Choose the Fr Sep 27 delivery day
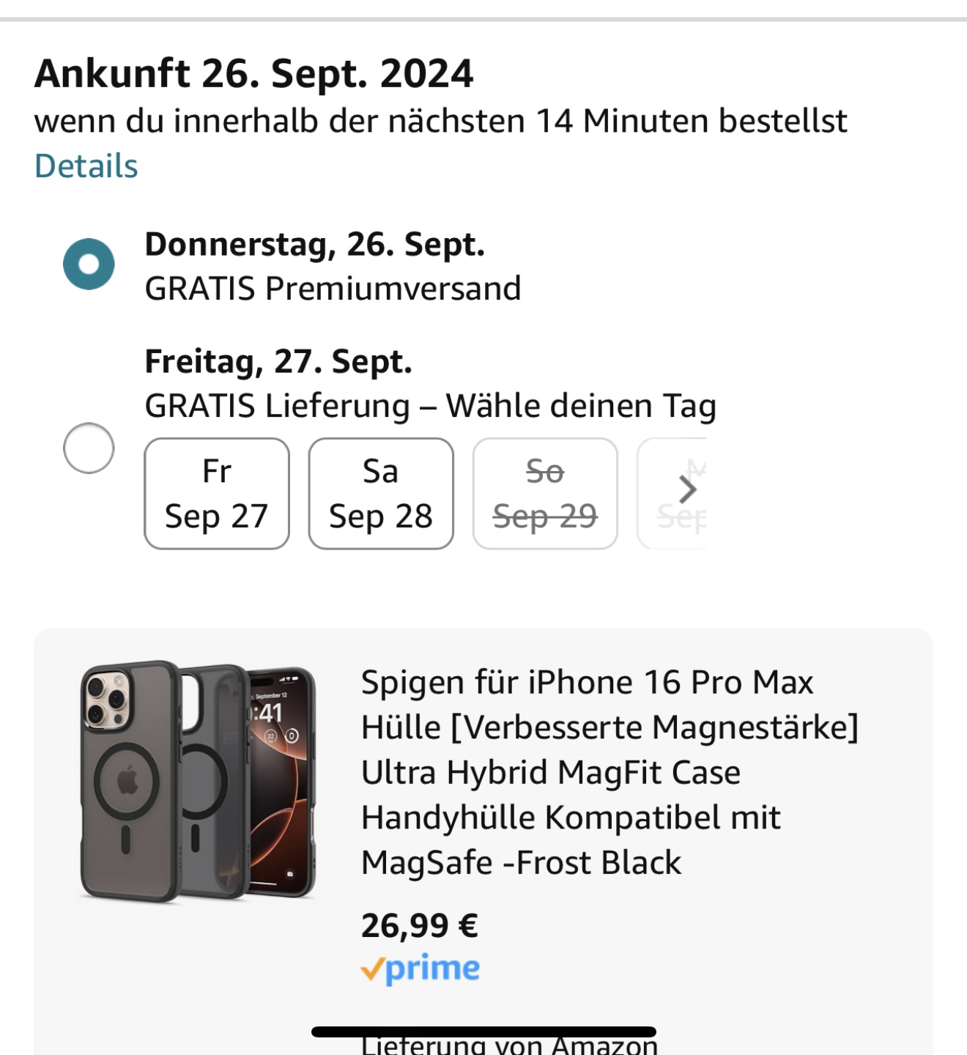 [217, 494]
